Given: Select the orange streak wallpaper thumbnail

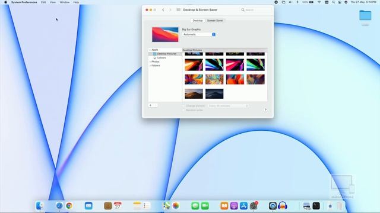Looking at the screenshot, I should click(x=194, y=64).
